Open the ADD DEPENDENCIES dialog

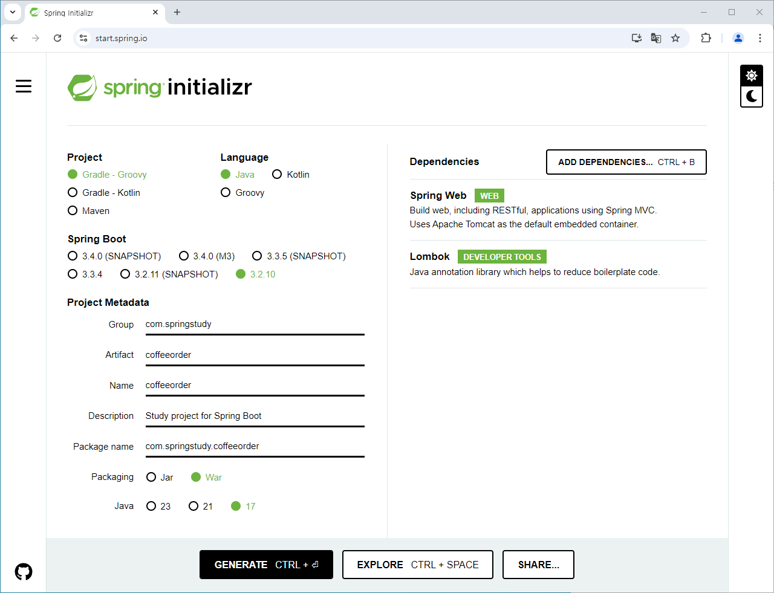[x=626, y=162]
